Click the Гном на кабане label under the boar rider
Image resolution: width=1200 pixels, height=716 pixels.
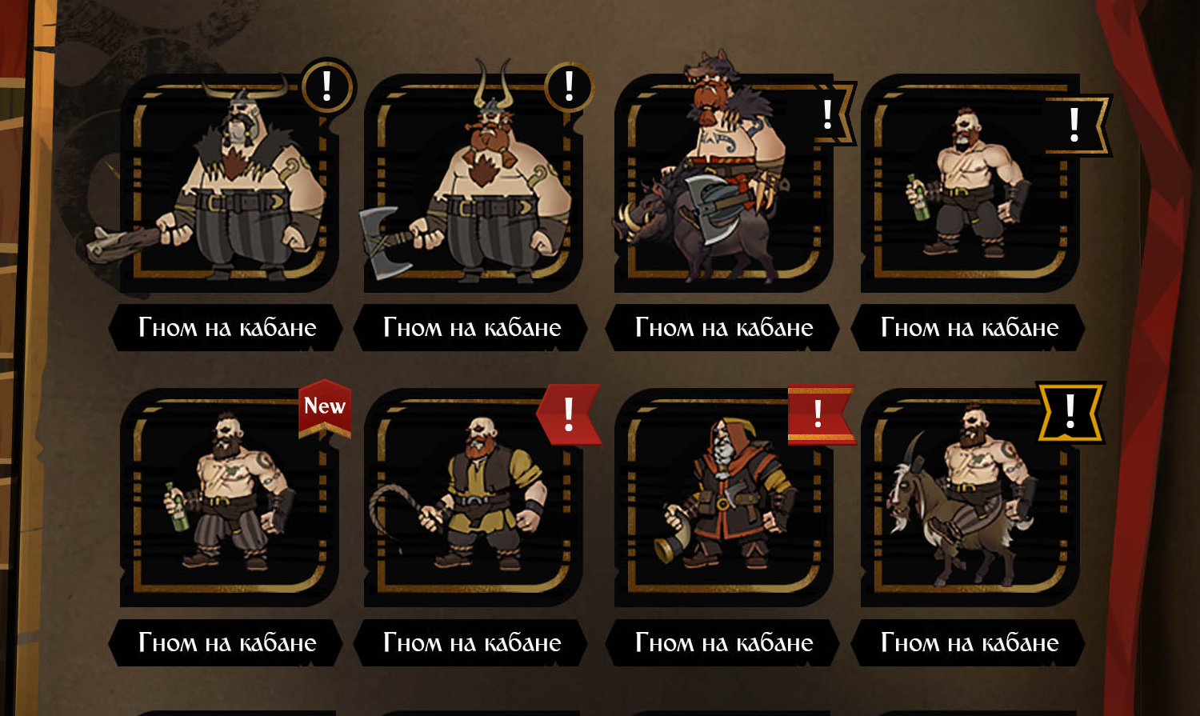click(x=724, y=327)
